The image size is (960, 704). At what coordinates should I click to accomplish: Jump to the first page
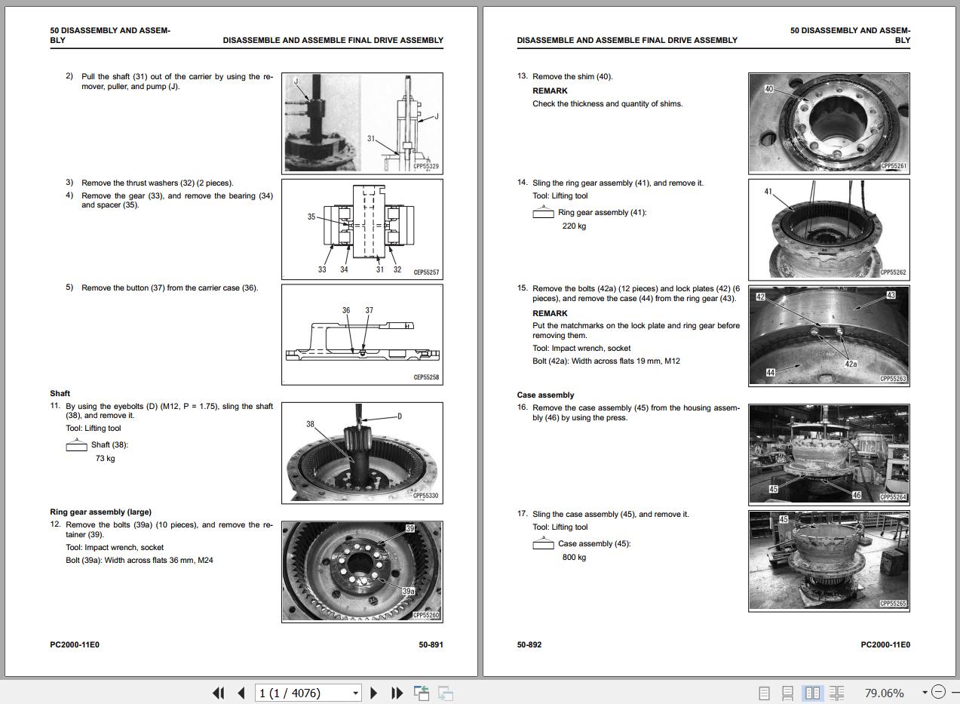(x=219, y=693)
